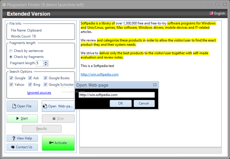Click the Words Count 78 text
The height and width of the screenshot is (159, 230).
click(x=23, y=36)
